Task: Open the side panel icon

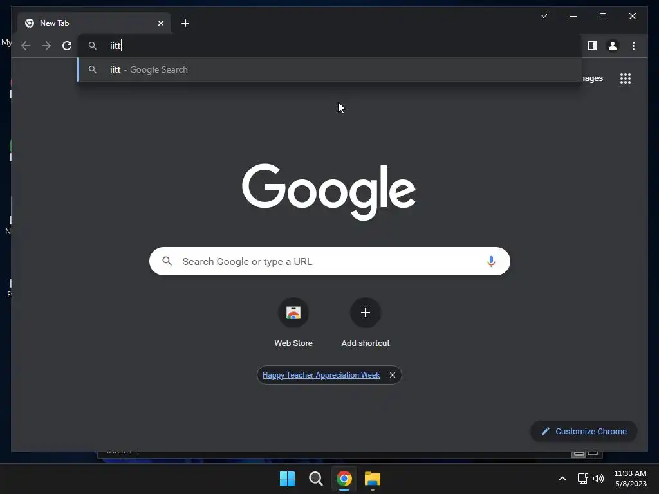Action: pos(592,46)
